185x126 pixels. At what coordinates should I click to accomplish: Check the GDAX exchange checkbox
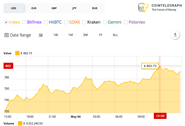[66, 22]
